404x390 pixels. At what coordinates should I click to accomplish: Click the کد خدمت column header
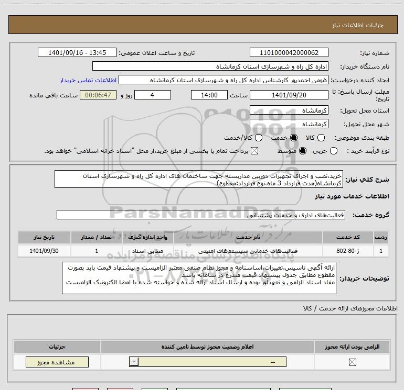pyautogui.click(x=348, y=237)
